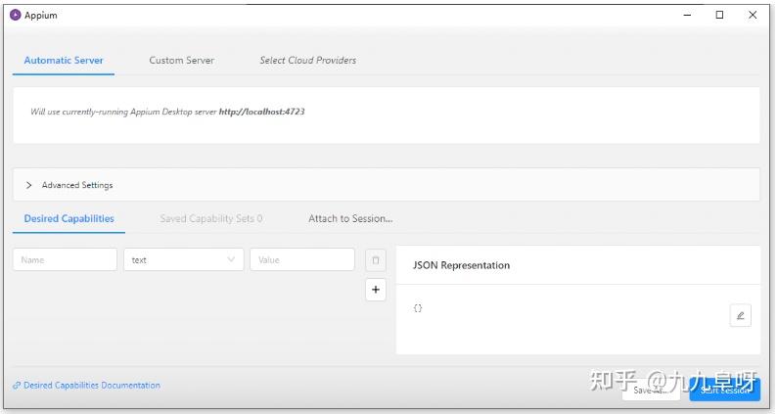Viewport: 777px width, 414px height.
Task: Open the Desired Capabilities Documentation link
Action: tap(91, 386)
